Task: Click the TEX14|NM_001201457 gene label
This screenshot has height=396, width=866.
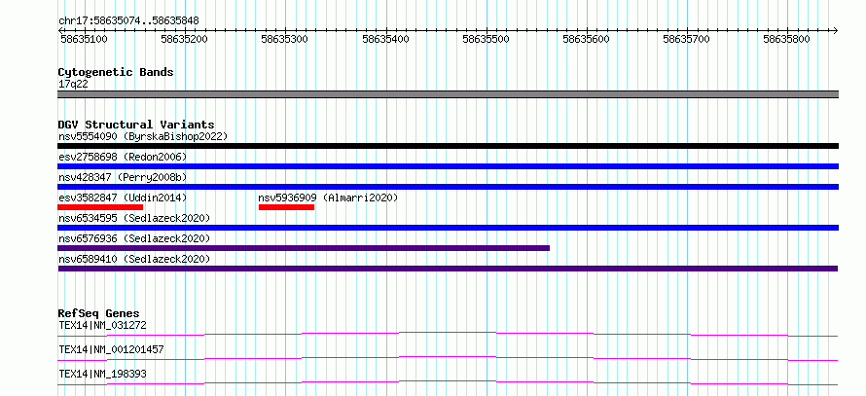Action: click(x=111, y=349)
